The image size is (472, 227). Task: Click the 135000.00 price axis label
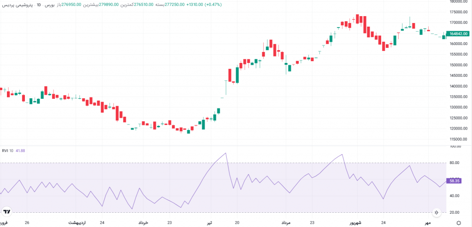coord(458,96)
